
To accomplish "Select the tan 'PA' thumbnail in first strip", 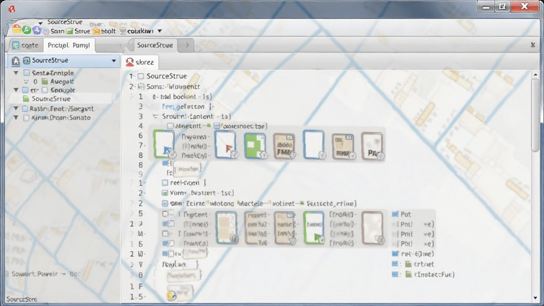I will [372, 146].
